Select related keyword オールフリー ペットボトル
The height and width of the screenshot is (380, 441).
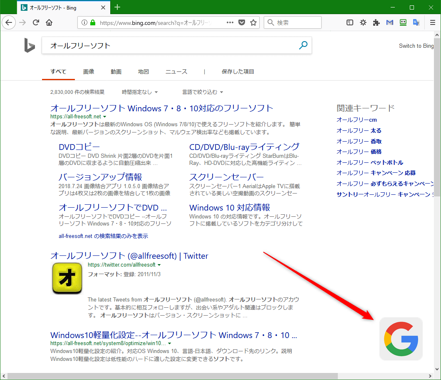pyautogui.click(x=370, y=162)
